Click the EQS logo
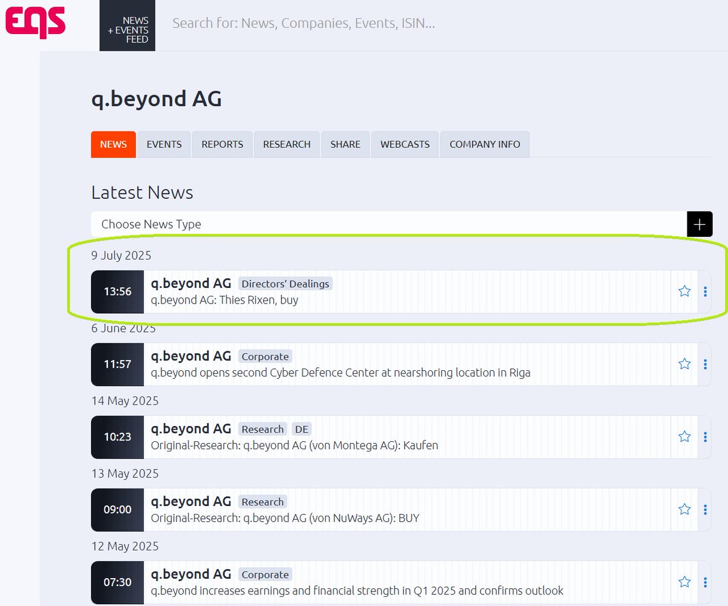 click(x=35, y=21)
